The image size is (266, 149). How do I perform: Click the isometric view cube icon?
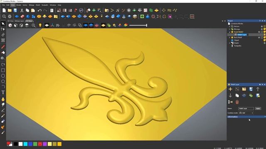(10, 25)
